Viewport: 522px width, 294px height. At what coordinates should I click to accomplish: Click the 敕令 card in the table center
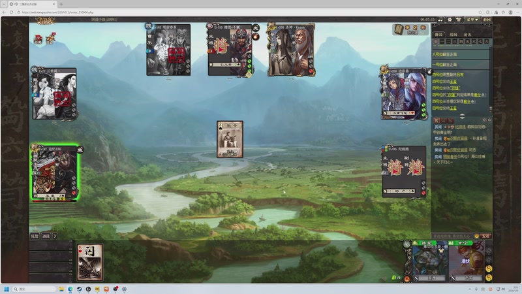pos(230,139)
